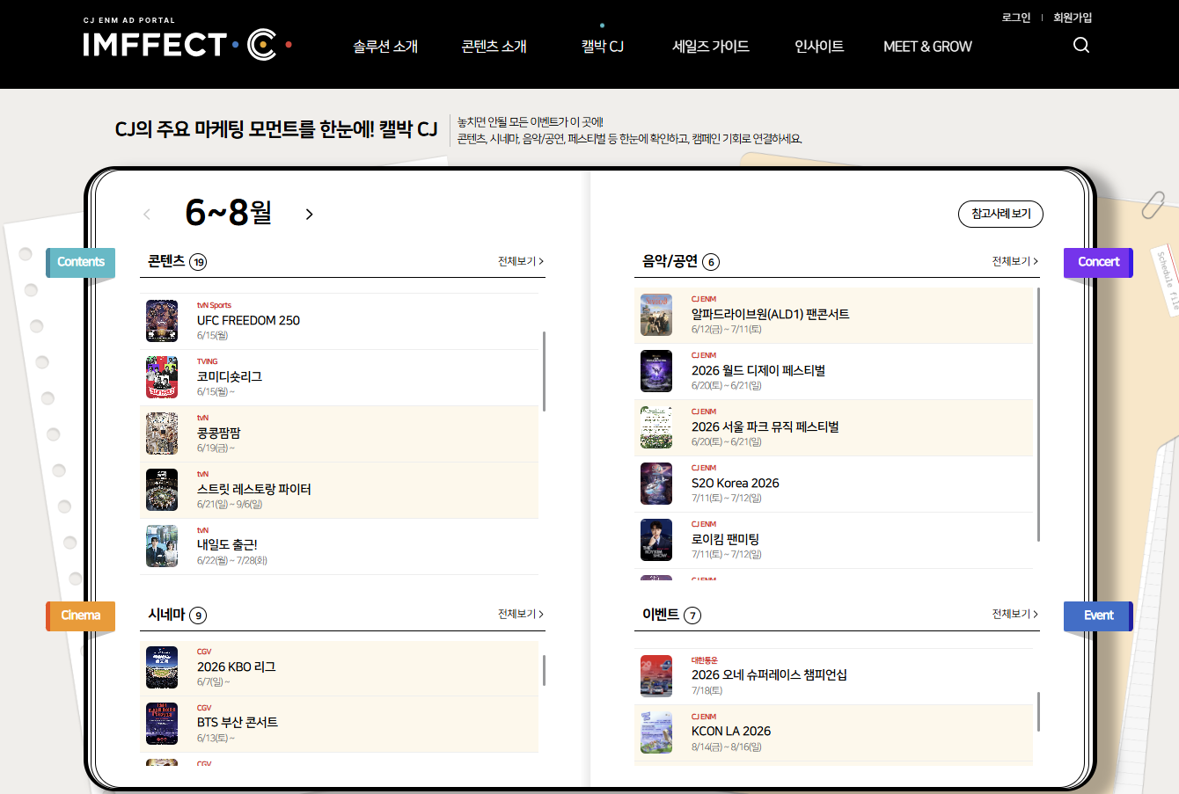
Task: View all 음악/공연 via 전체보기
Action: 1015,261
